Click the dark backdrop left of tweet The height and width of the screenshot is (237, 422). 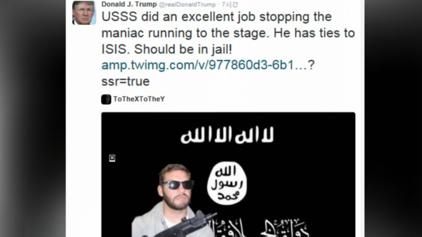tap(33, 118)
